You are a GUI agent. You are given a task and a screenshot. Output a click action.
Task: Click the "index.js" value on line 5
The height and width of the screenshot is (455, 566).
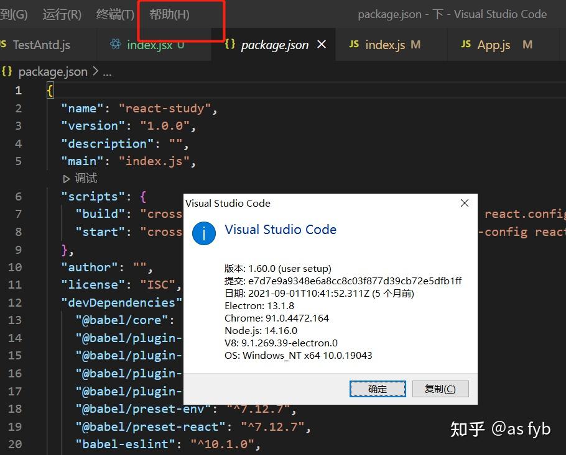click(x=154, y=161)
